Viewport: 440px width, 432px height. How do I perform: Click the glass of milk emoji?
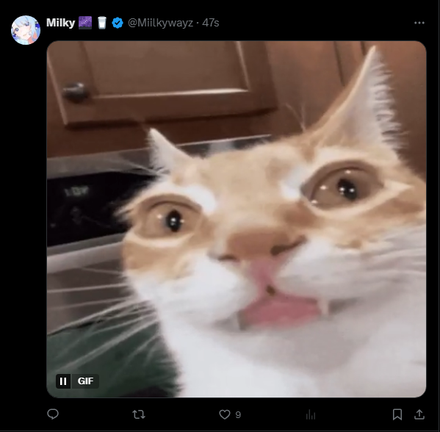tap(102, 23)
